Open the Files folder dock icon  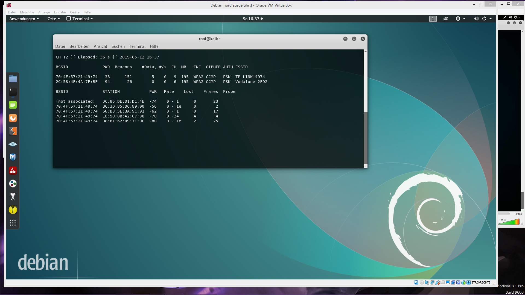[x=13, y=79]
